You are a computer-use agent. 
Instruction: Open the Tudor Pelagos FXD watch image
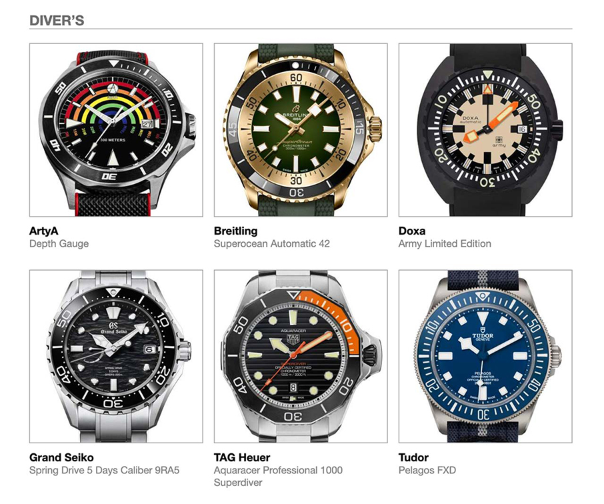(x=485, y=357)
